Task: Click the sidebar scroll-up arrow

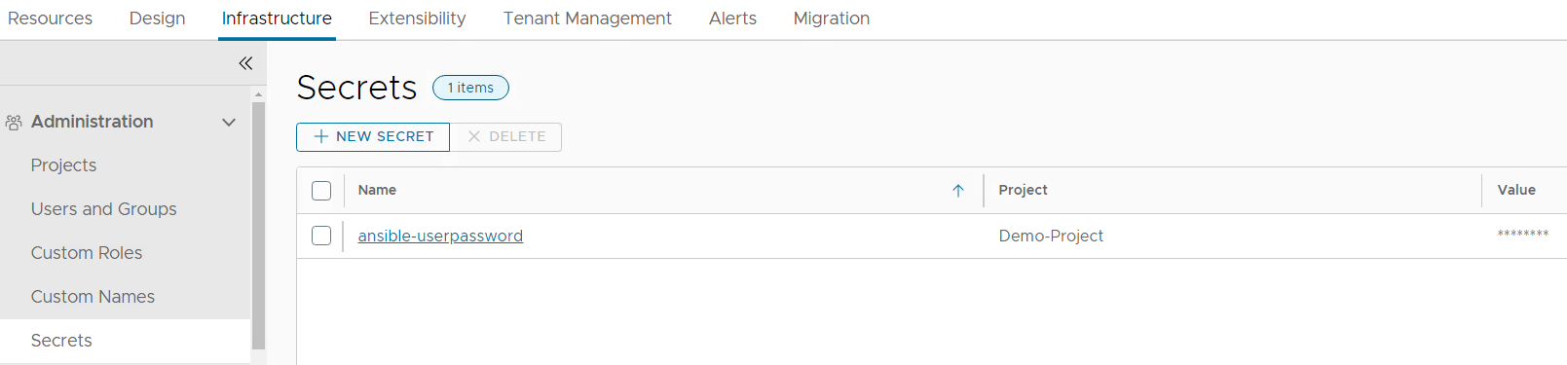Action: pyautogui.click(x=258, y=94)
